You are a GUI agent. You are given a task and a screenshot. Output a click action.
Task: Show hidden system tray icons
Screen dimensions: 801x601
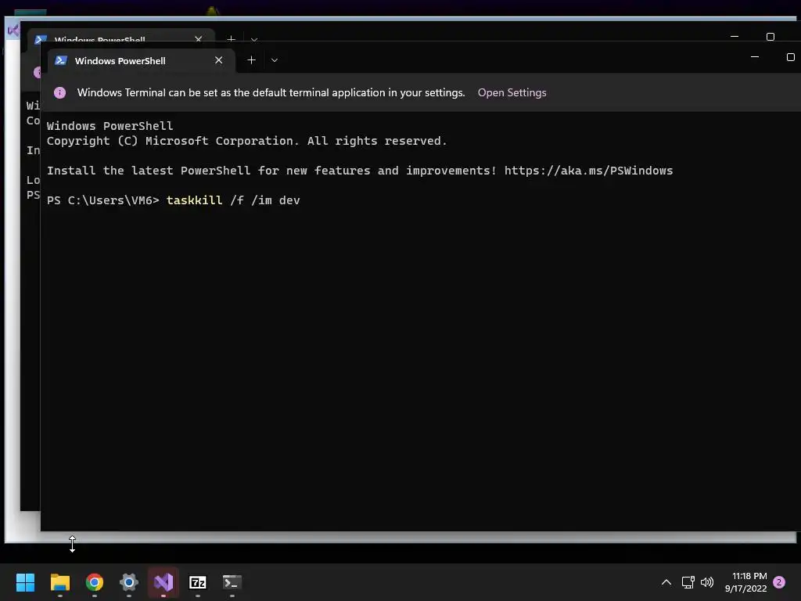666,582
